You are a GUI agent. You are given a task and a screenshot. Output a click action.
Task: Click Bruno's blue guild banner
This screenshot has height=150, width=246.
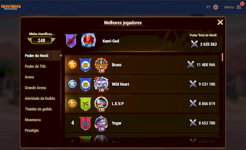tap(85, 65)
